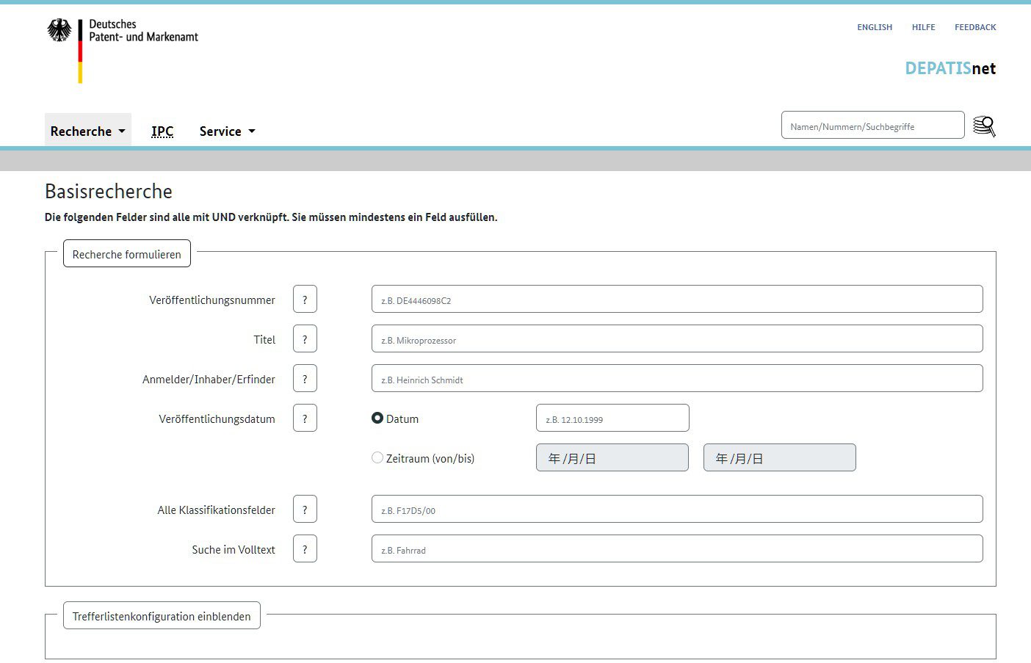1031x663 pixels.
Task: Show help for Anmelder/Inhaber/Erfinder
Action: pyautogui.click(x=305, y=379)
